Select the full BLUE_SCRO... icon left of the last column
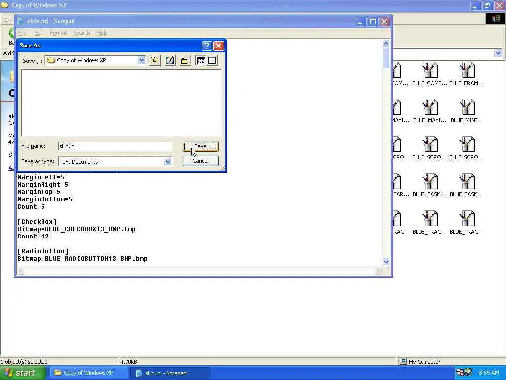Screen dimensions: 506x380 click(x=429, y=148)
